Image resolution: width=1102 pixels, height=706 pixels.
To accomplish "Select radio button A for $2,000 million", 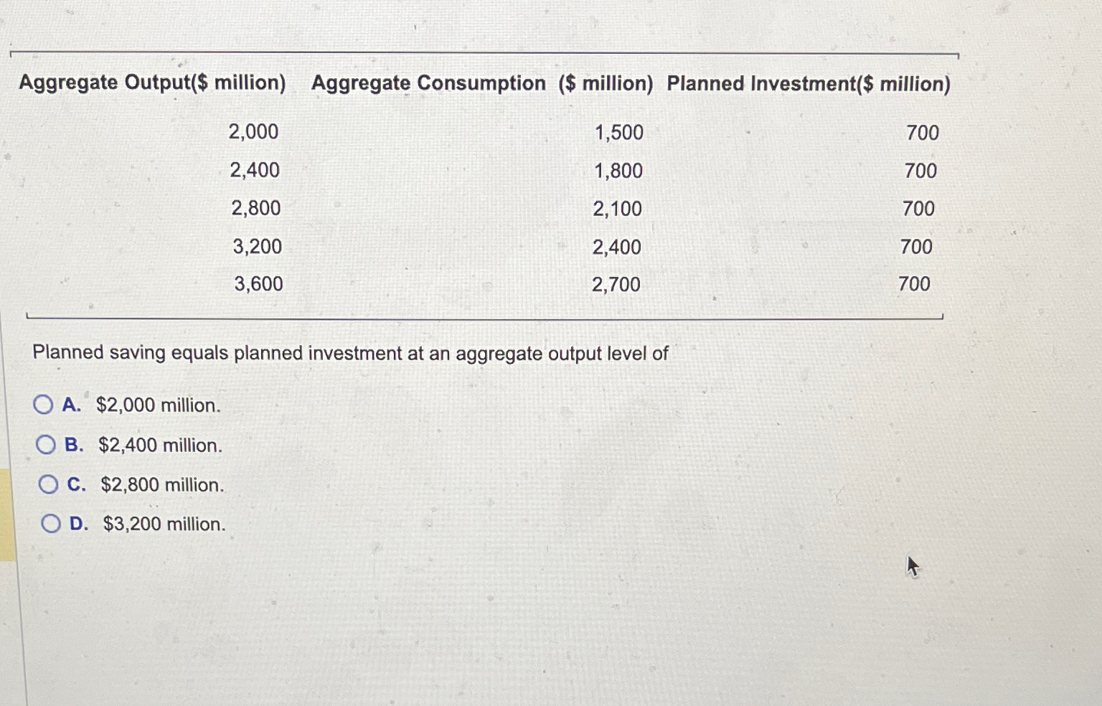I will click(x=44, y=405).
